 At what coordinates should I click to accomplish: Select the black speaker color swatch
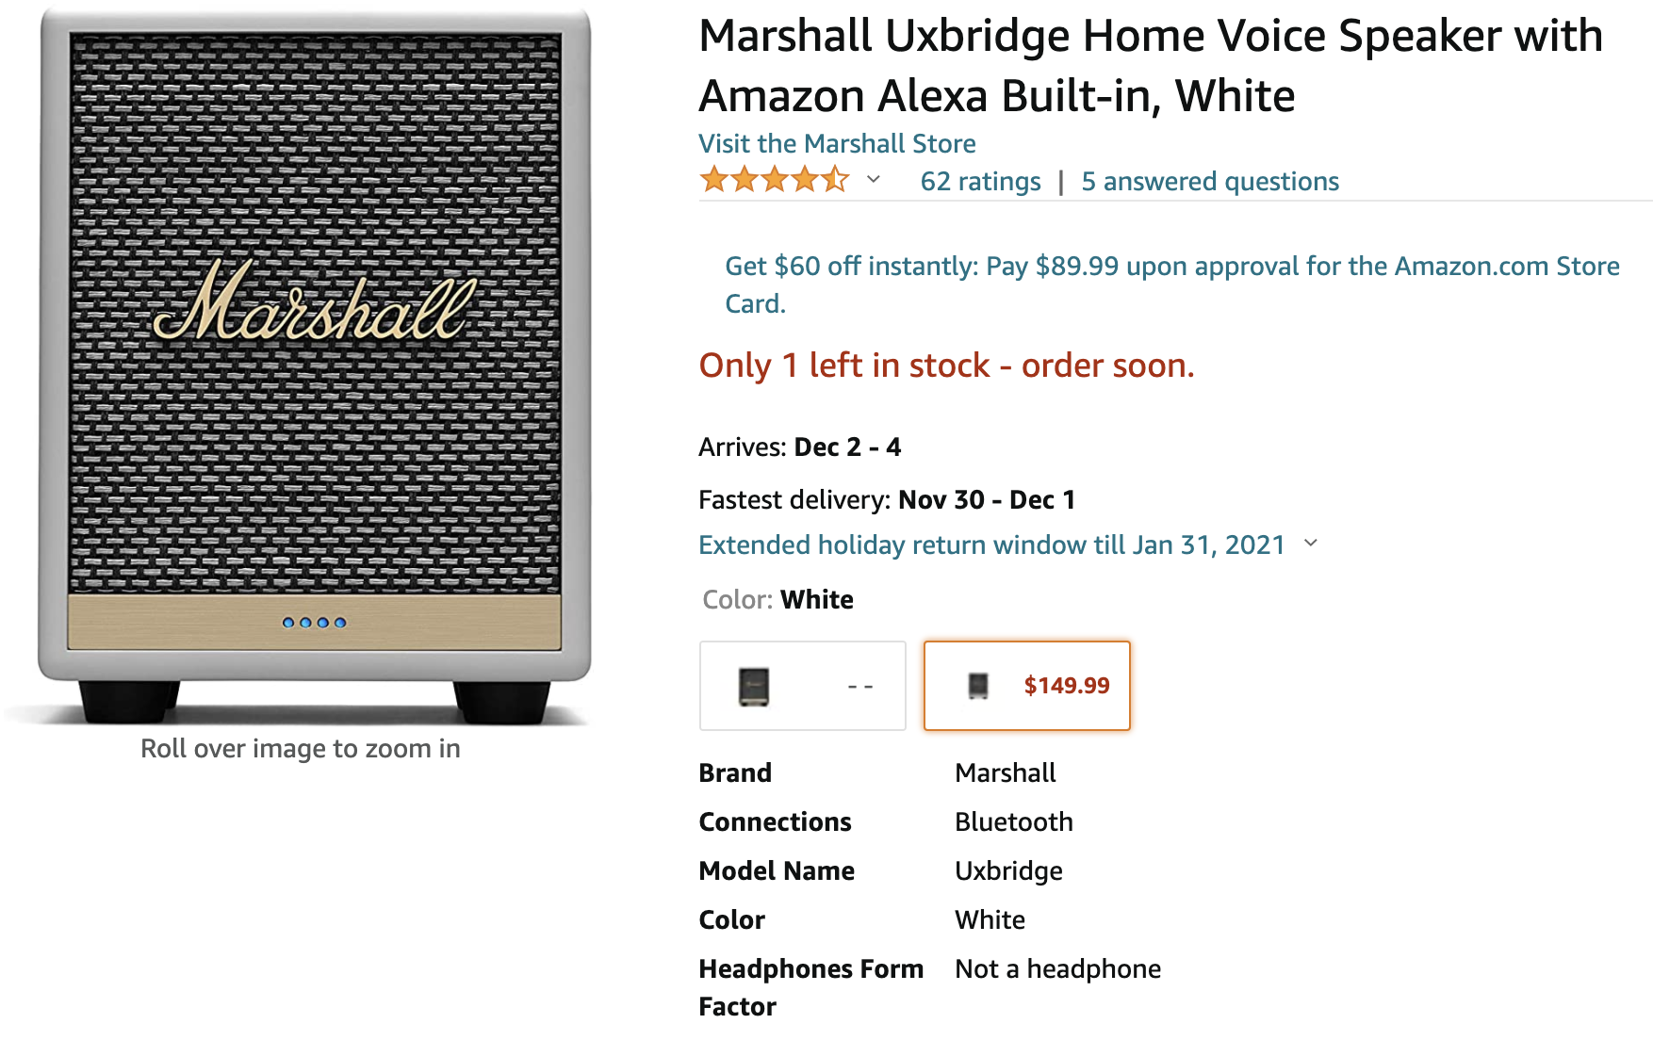click(x=802, y=686)
